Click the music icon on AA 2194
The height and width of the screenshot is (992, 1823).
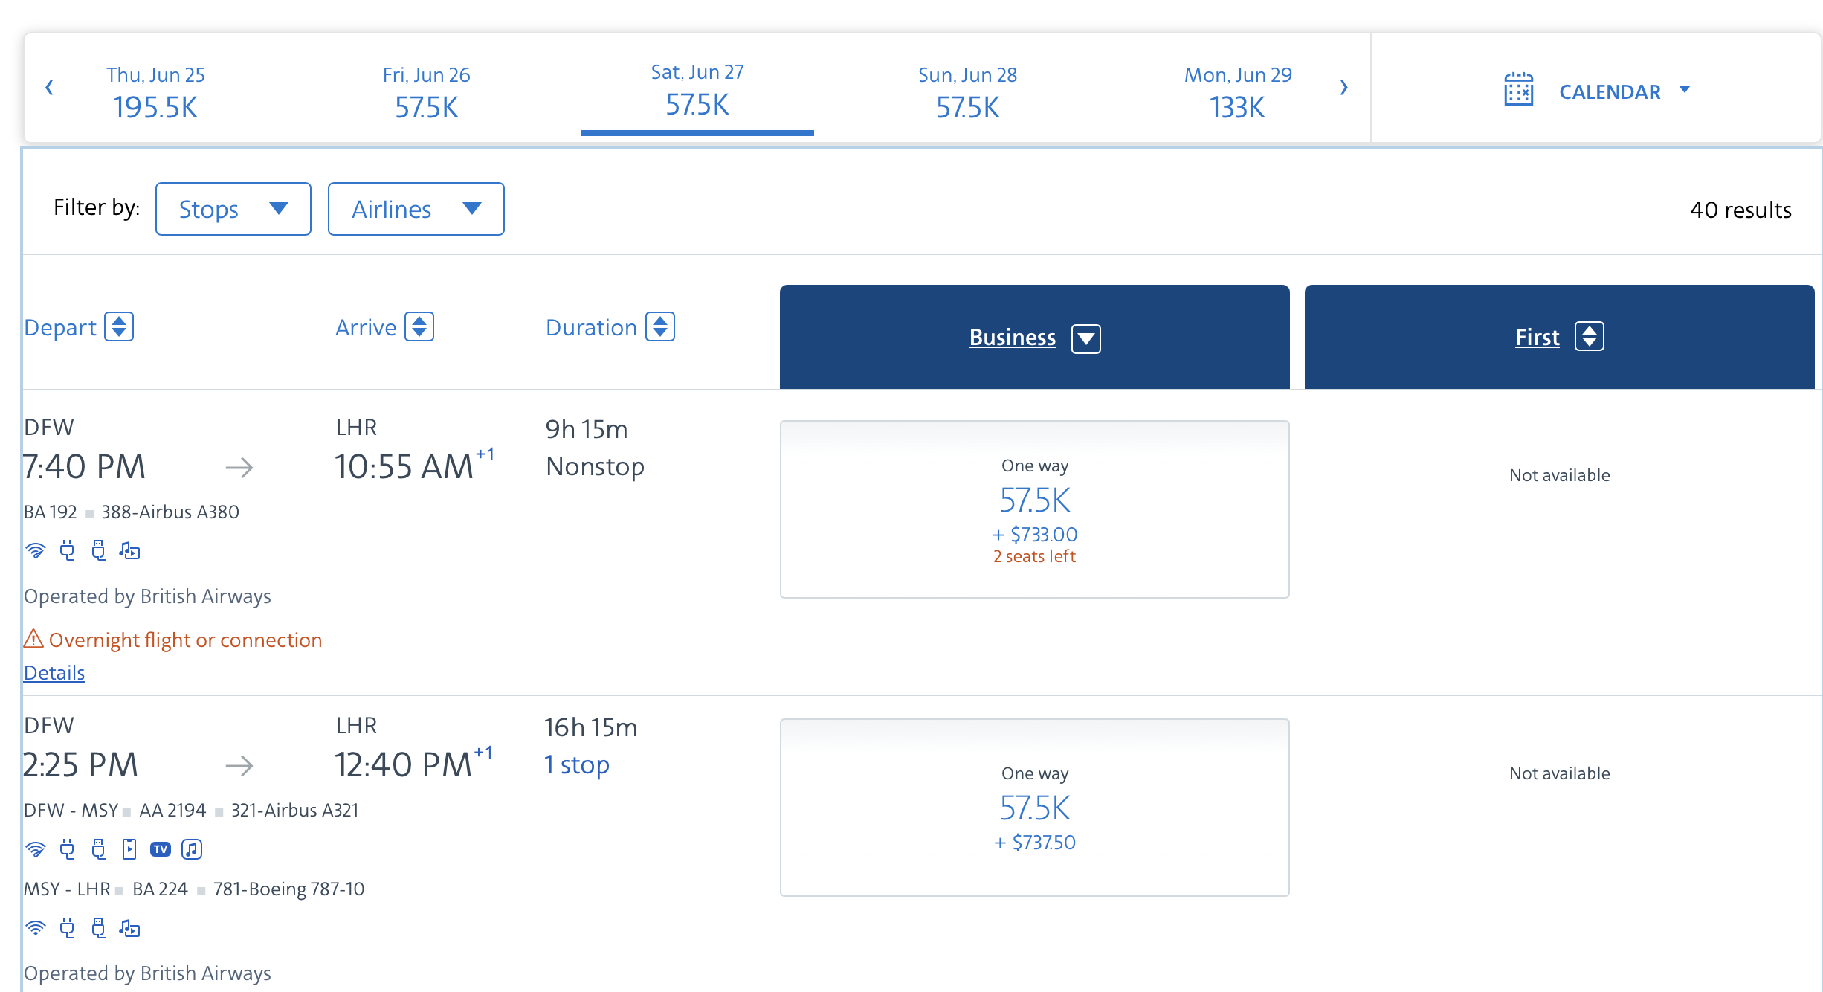pyautogui.click(x=192, y=849)
